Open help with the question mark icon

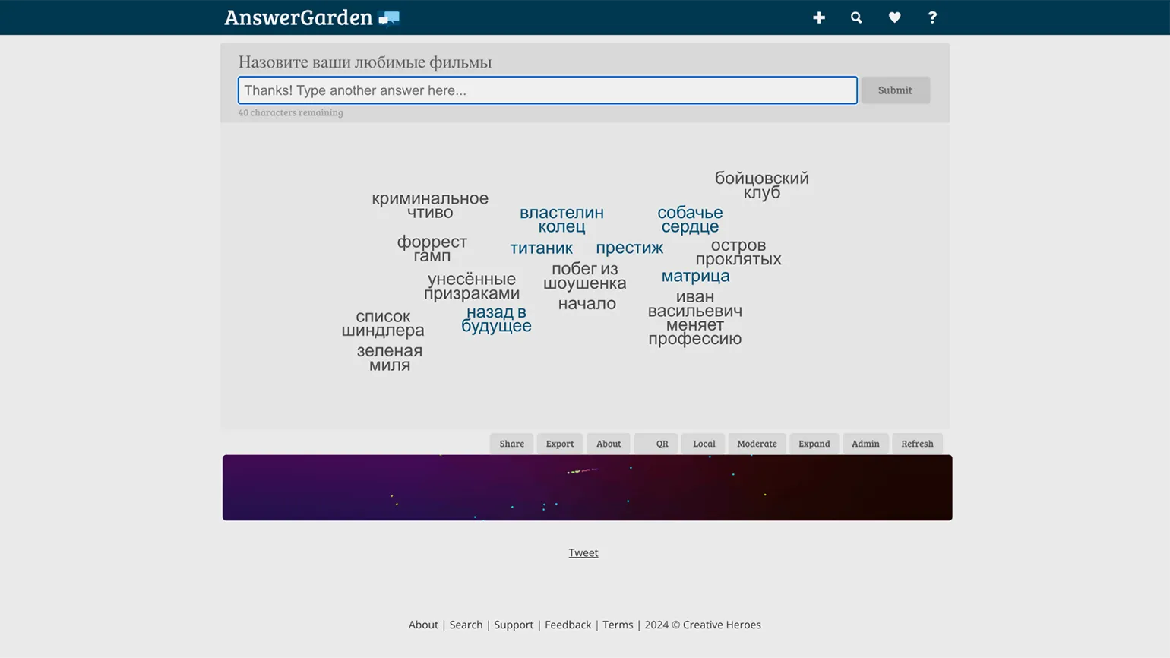point(932,17)
